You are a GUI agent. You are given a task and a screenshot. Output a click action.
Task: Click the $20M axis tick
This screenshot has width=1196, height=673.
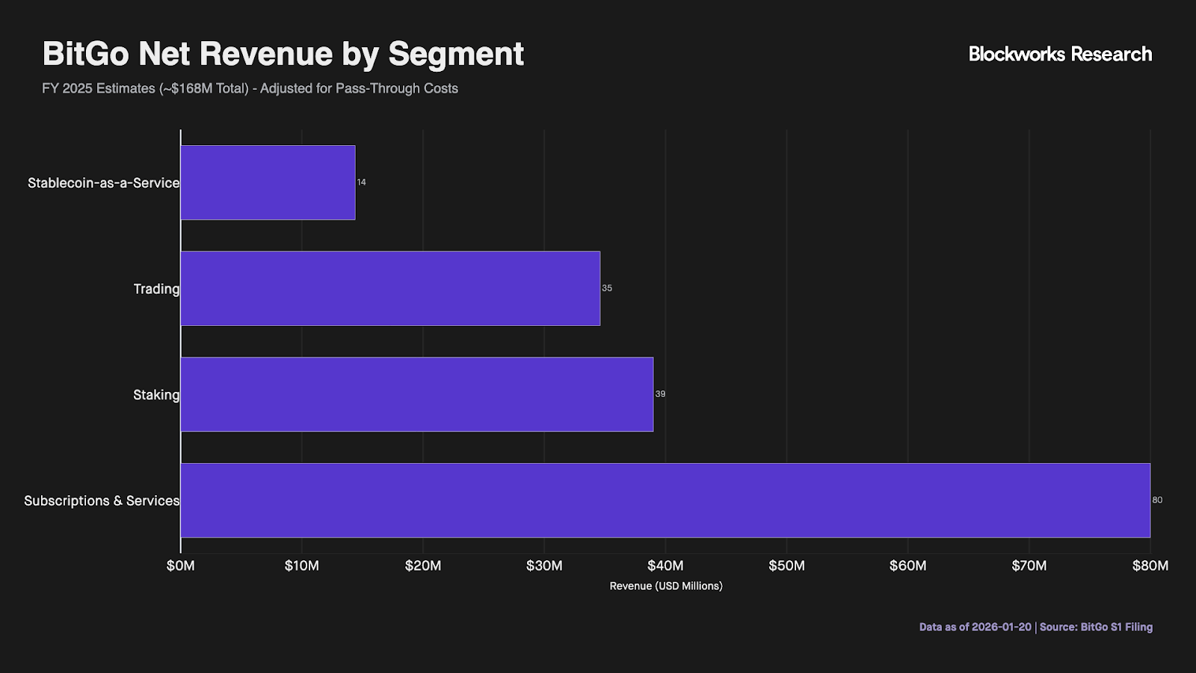pos(423,565)
